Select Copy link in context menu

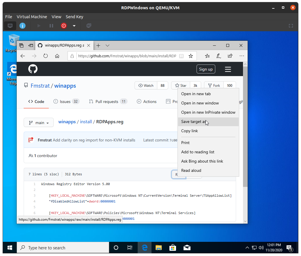[x=190, y=131]
